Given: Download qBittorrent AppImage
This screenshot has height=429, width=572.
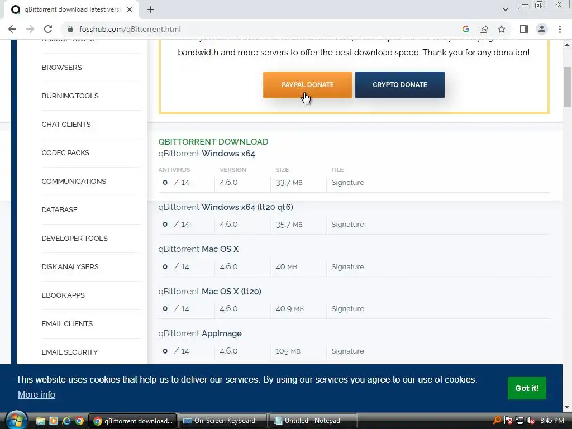Looking at the screenshot, I should pos(200,333).
